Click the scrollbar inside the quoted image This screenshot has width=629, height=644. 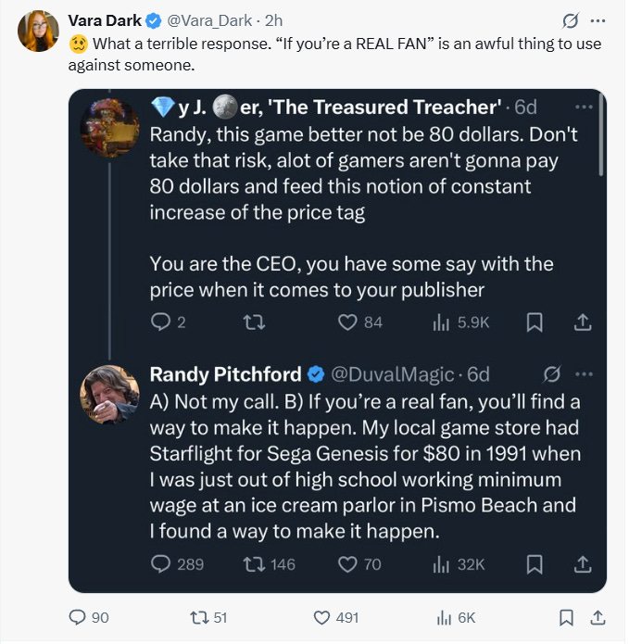(601, 135)
